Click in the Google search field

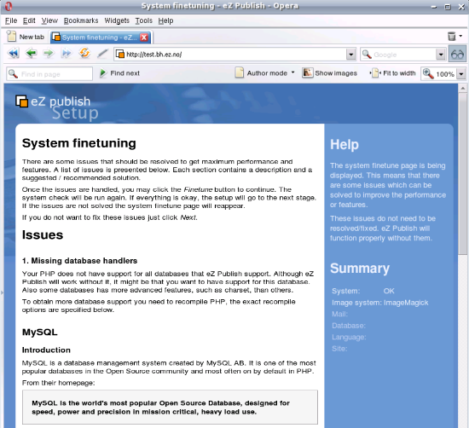coord(404,55)
